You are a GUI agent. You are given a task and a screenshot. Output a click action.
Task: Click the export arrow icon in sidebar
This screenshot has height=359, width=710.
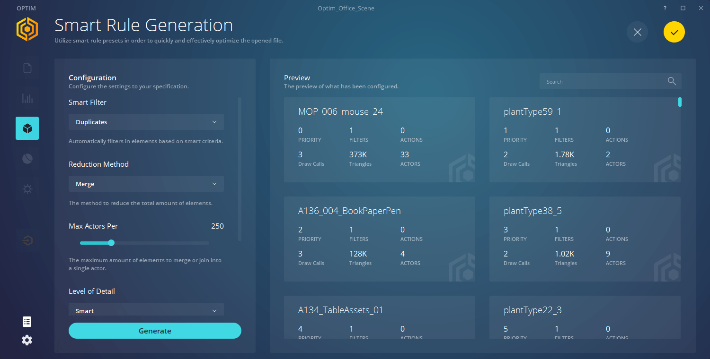(x=27, y=240)
